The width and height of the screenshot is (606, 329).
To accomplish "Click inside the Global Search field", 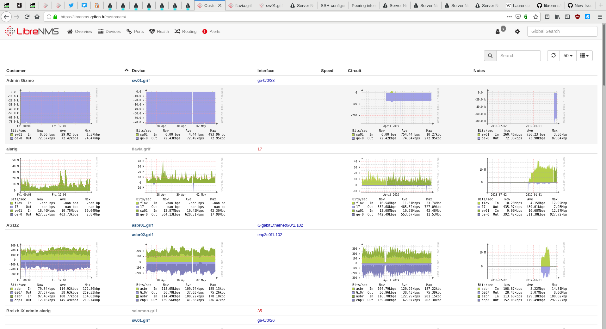I will (562, 31).
